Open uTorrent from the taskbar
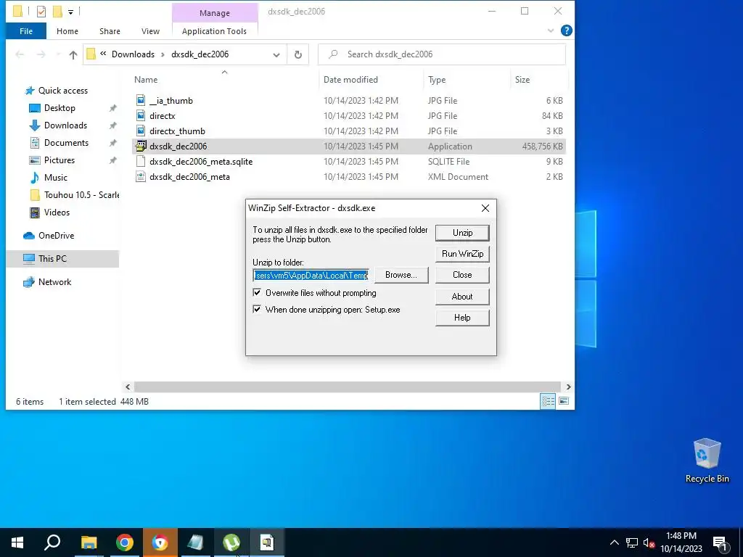743x557 pixels. pyautogui.click(x=231, y=542)
